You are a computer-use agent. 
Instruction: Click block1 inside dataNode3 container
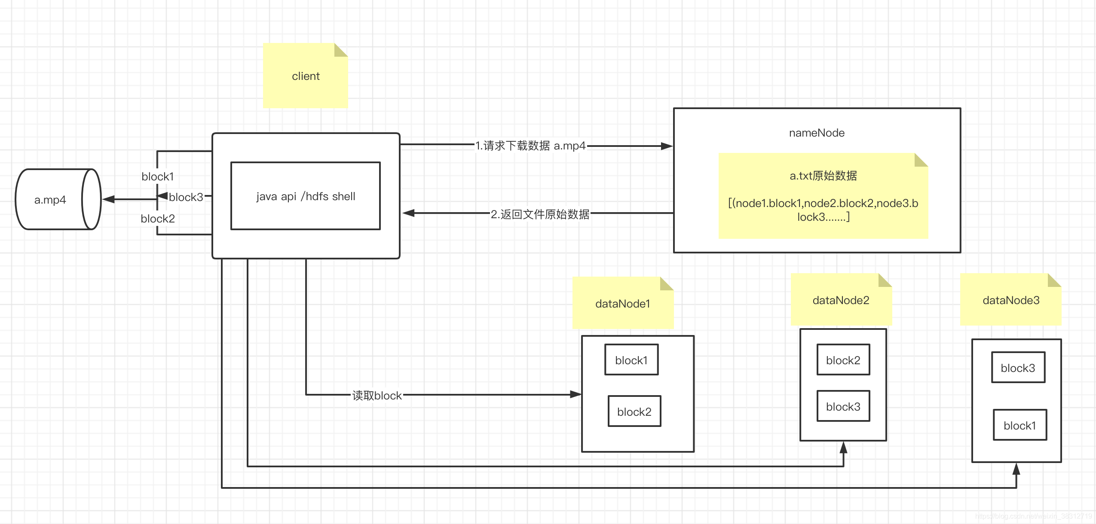pos(1020,425)
